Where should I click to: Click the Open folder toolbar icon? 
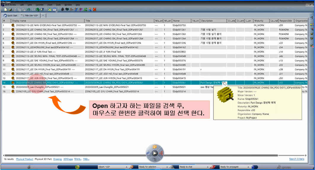[x=10, y=9]
